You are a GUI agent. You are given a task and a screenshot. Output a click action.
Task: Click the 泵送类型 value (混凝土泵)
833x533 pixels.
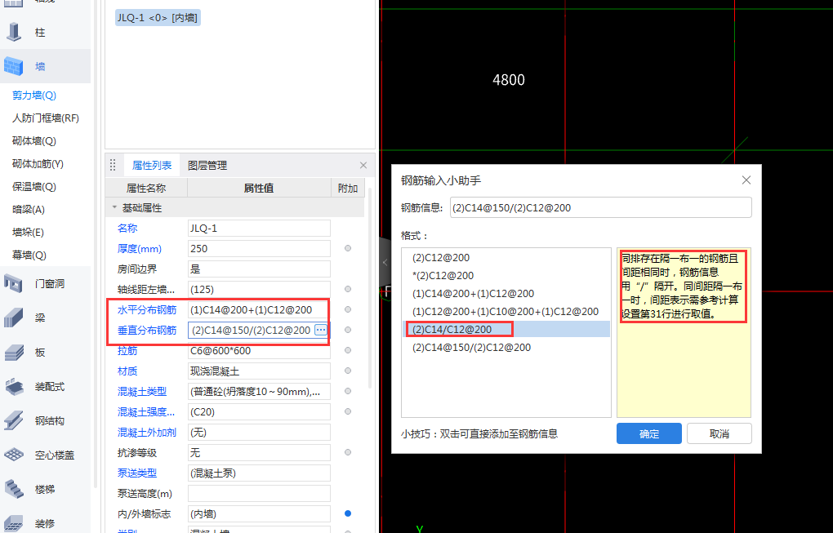pos(259,473)
